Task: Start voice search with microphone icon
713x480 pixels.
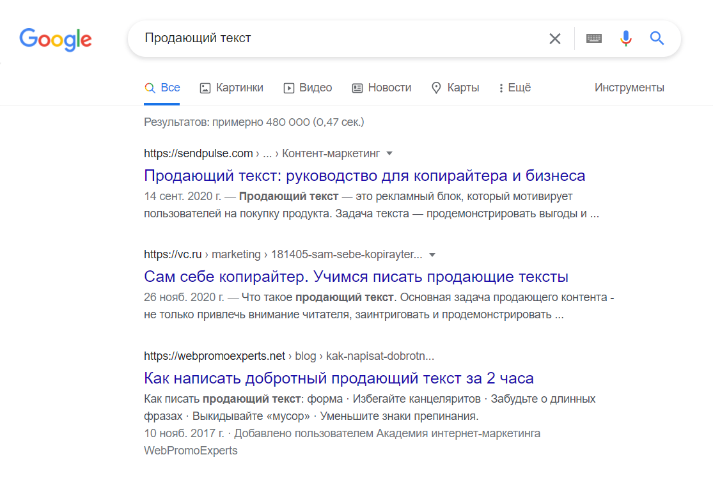Action: [x=625, y=39]
